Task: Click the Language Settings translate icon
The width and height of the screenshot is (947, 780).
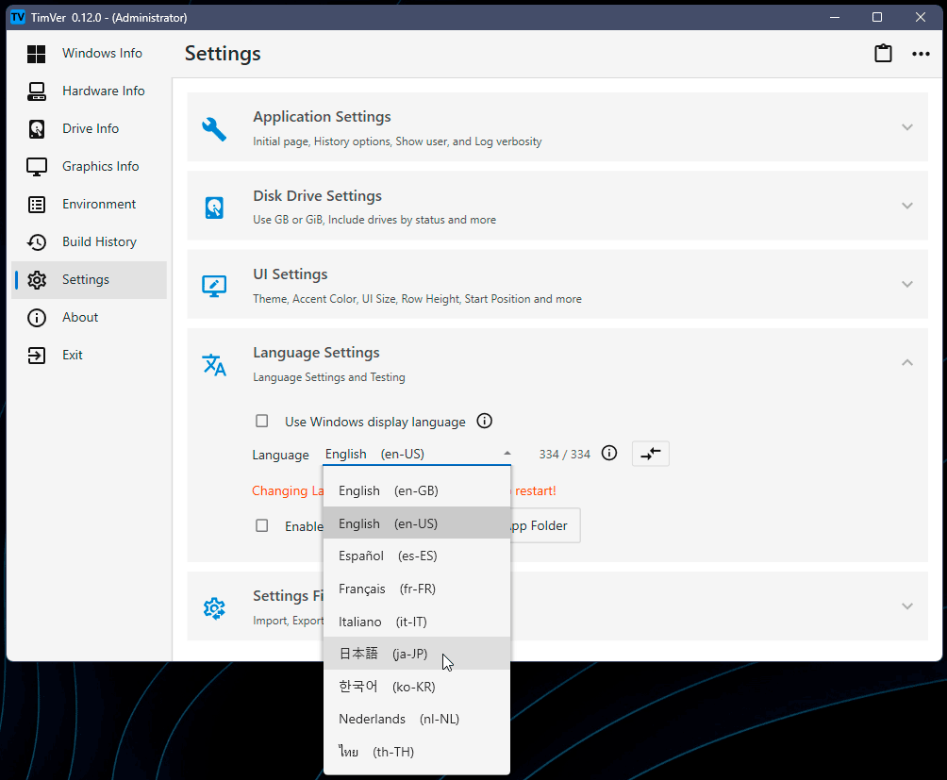Action: click(x=214, y=365)
